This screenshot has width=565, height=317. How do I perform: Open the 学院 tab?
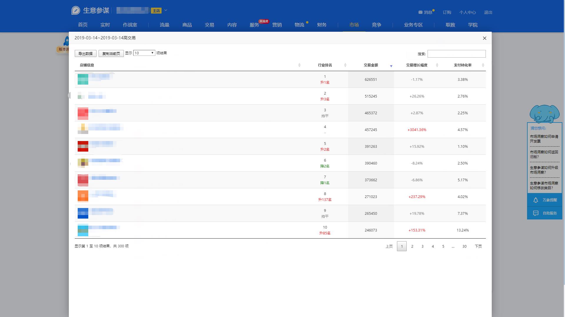click(473, 25)
